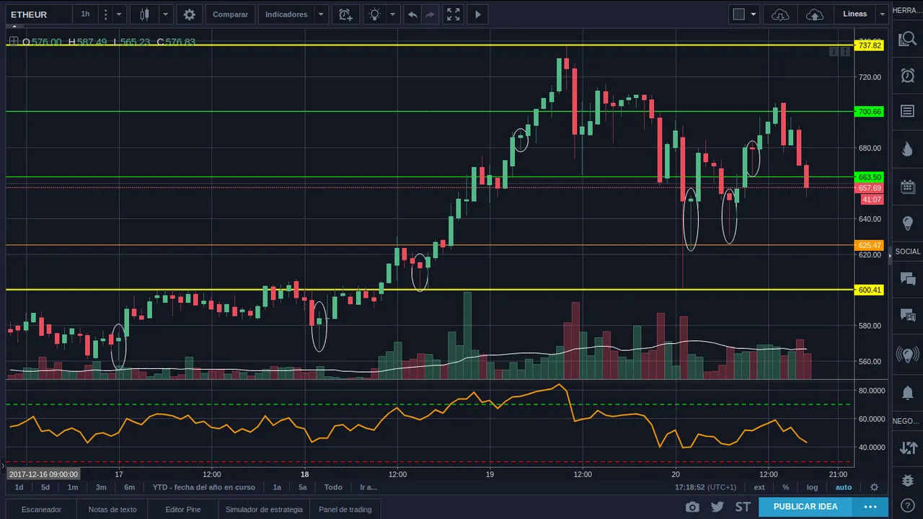Screen dimensions: 923x519
Task: Enter fullscreen chart mode
Action: pyautogui.click(x=453, y=14)
